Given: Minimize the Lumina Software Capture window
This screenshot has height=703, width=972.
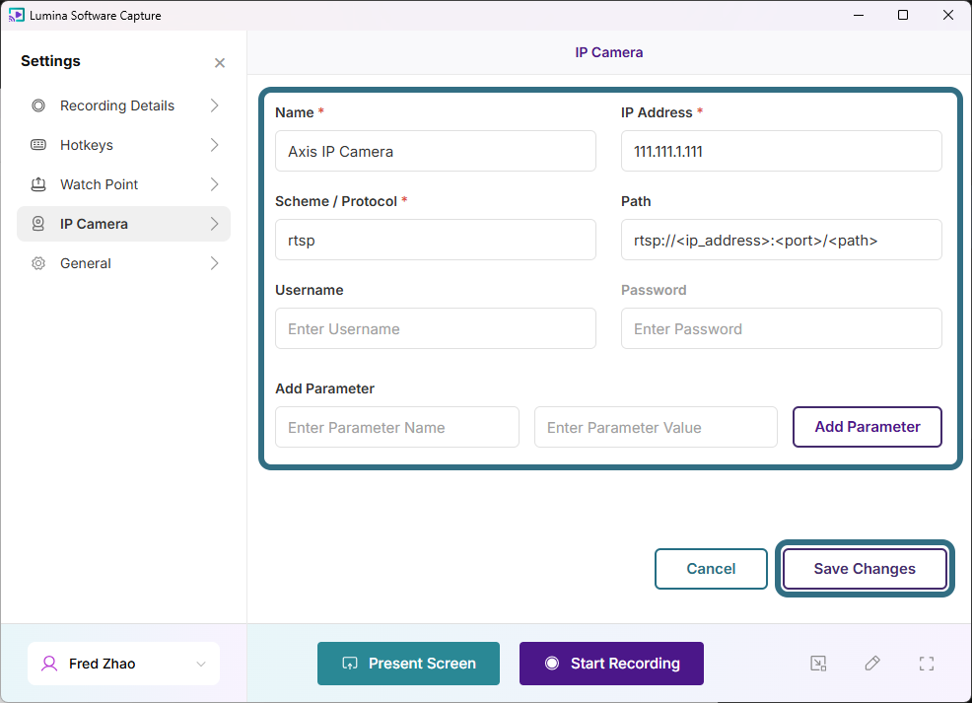Looking at the screenshot, I should (859, 15).
